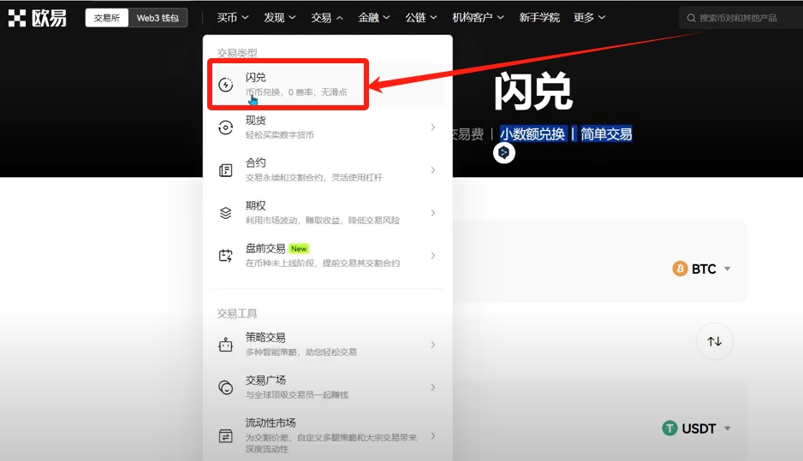Collapse the 交易 dropdown menu
Image resolution: width=803 pixels, height=461 pixels.
[327, 18]
